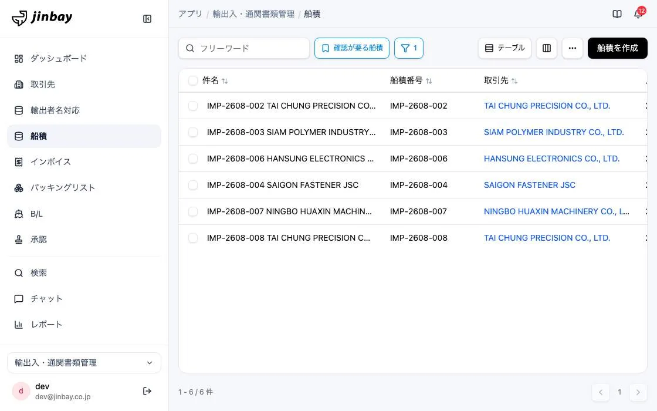The height and width of the screenshot is (411, 657).
Task: Click the 船積を作成 button
Action: [x=617, y=48]
